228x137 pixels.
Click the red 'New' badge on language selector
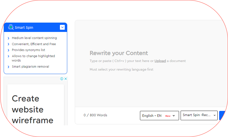click(x=168, y=116)
